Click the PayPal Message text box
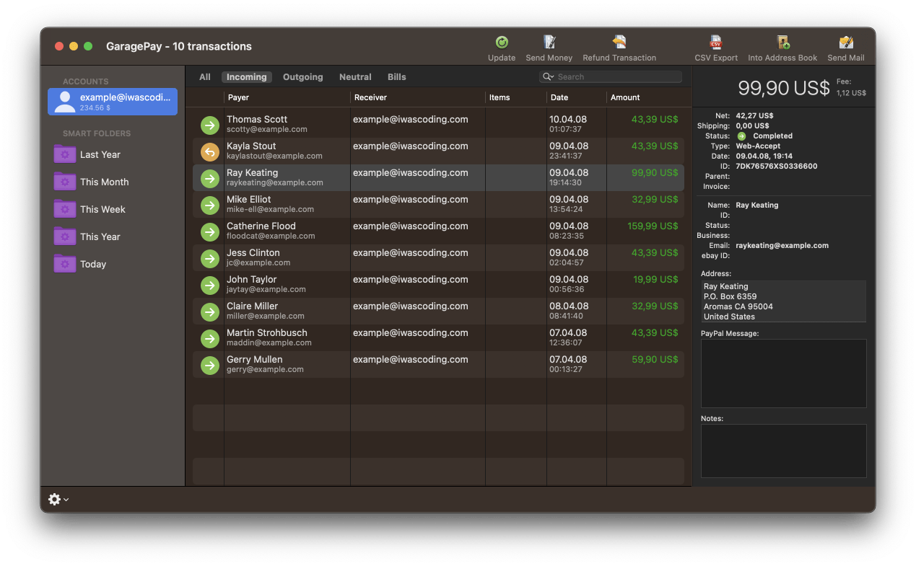 tap(783, 373)
